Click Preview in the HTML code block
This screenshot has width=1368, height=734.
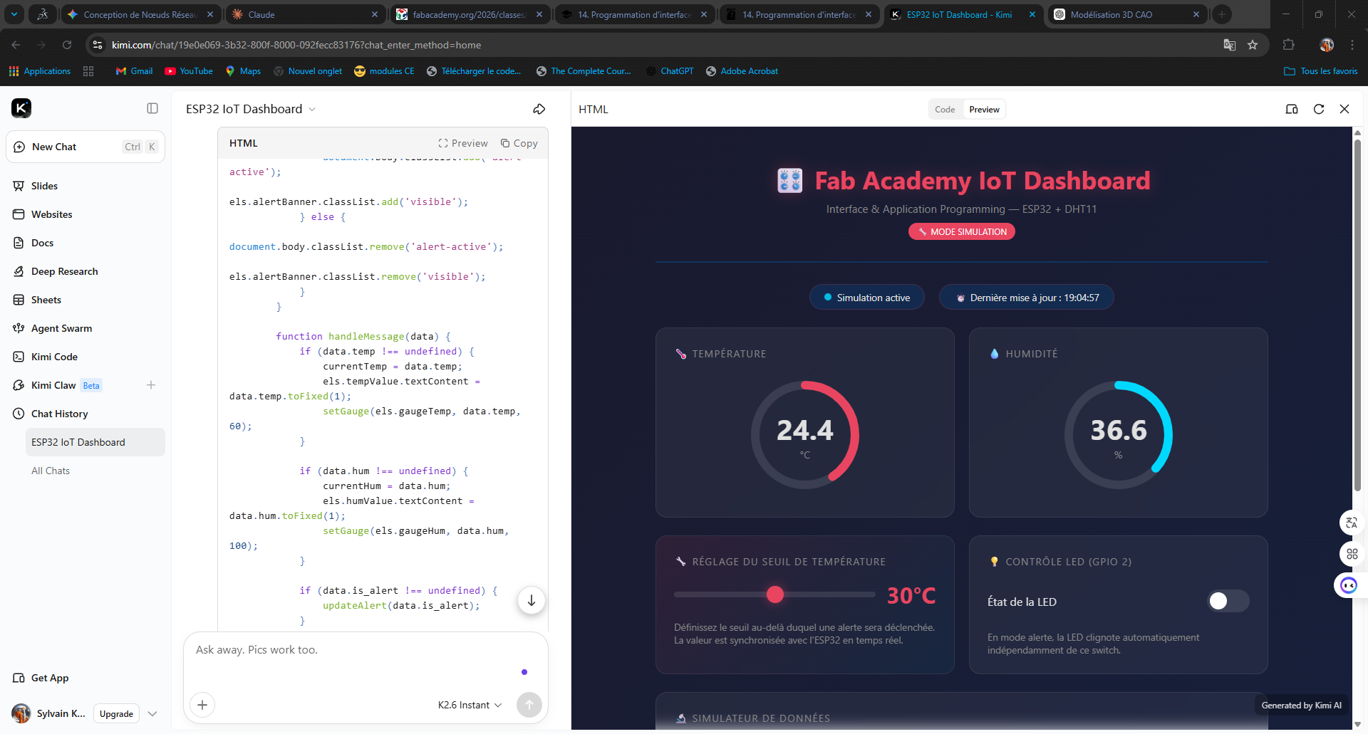click(x=463, y=143)
